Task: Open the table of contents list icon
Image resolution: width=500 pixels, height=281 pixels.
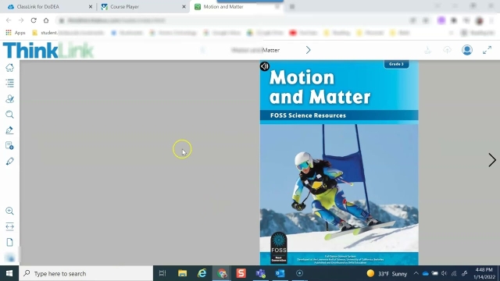Action: point(9,84)
